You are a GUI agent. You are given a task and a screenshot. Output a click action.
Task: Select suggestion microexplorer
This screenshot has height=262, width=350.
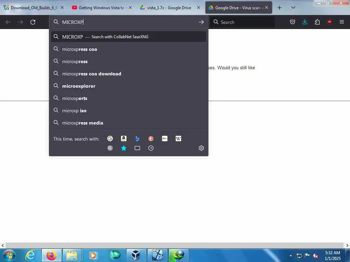[129, 86]
